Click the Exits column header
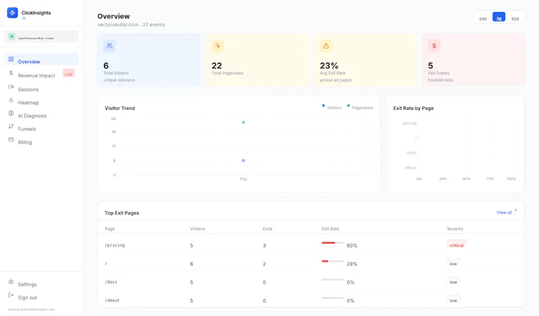This screenshot has height=316, width=539. [x=267, y=228]
